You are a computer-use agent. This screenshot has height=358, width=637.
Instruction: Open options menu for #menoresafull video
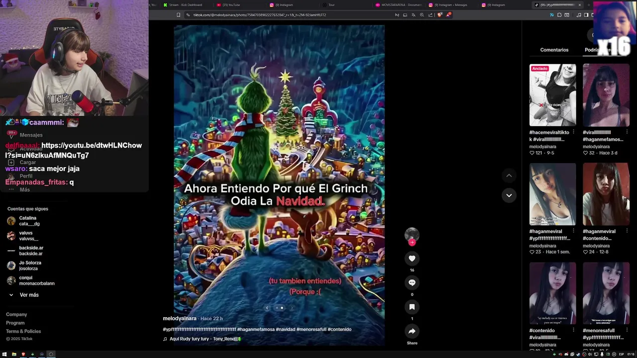tap(627, 330)
